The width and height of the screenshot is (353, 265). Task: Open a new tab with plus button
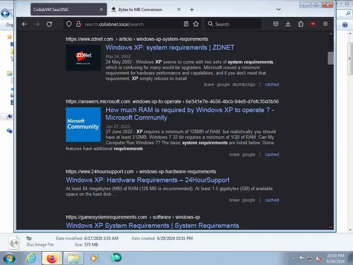[x=192, y=9]
